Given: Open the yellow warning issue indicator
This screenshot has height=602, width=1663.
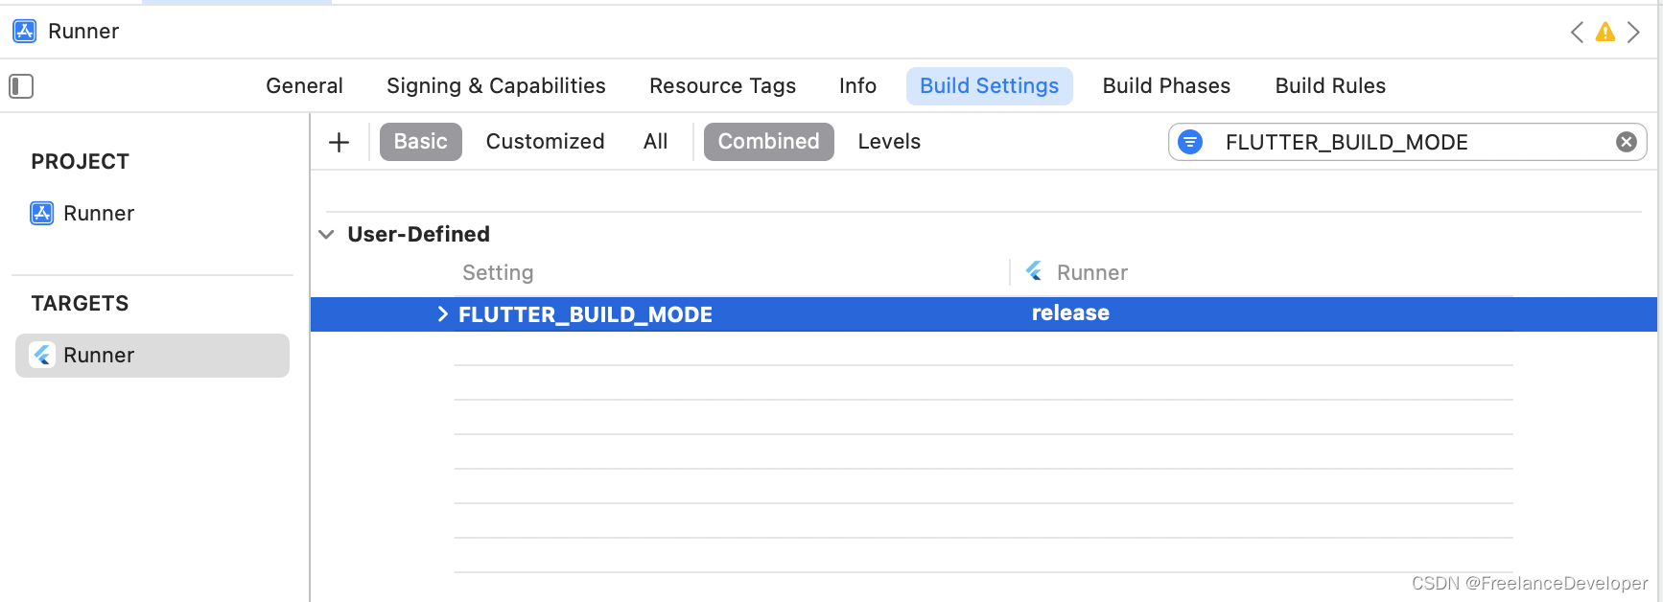Looking at the screenshot, I should 1605,32.
